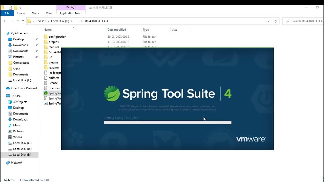Click the Spring Tool Suite loading progress bar
Image resolution: width=324 pixels, height=182 pixels.
pyautogui.click(x=168, y=122)
